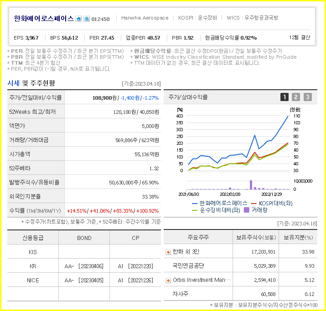
Task: Select the PER 27.45 value
Action: tap(102, 38)
